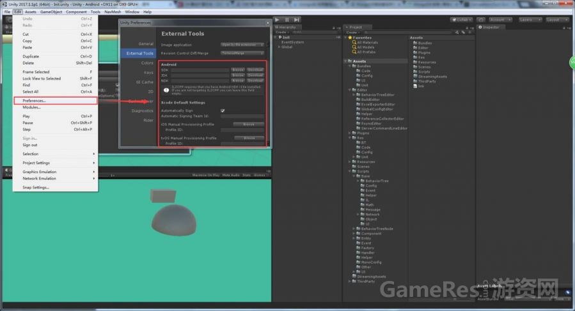Click Browse button for Android NDK
This screenshot has width=575, height=311.
238,80
